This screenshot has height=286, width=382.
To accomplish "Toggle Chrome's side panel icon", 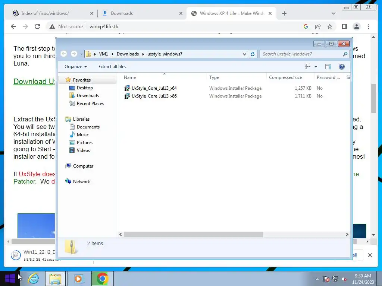I will (344, 26).
